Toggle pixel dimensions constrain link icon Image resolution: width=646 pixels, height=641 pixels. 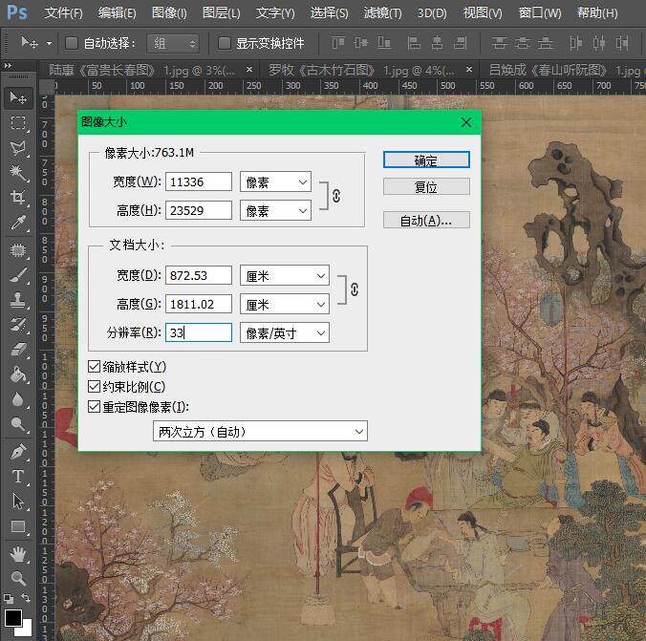pos(336,196)
